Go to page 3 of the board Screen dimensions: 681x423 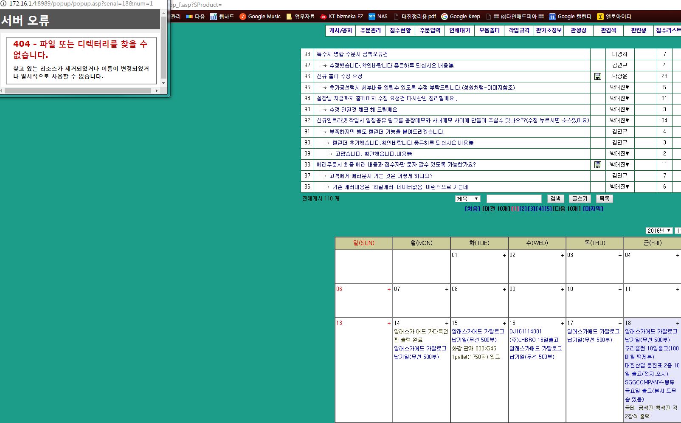532,209
